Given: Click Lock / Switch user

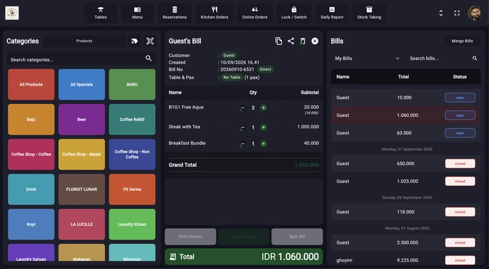Looking at the screenshot, I should pos(294,13).
